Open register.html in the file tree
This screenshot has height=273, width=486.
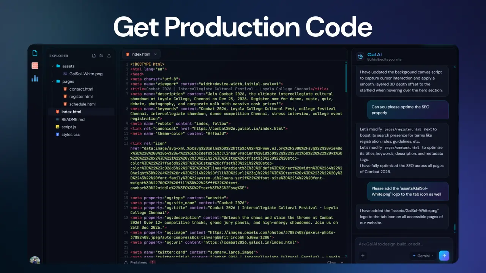81,97
